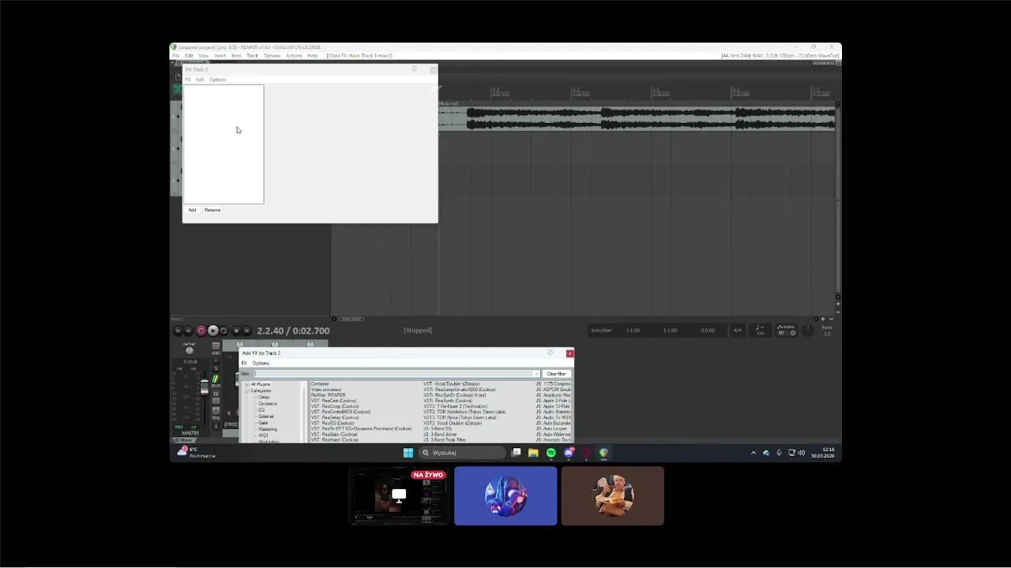The height and width of the screenshot is (568, 1011).
Task: Click the master track info icon
Action: [x=216, y=425]
